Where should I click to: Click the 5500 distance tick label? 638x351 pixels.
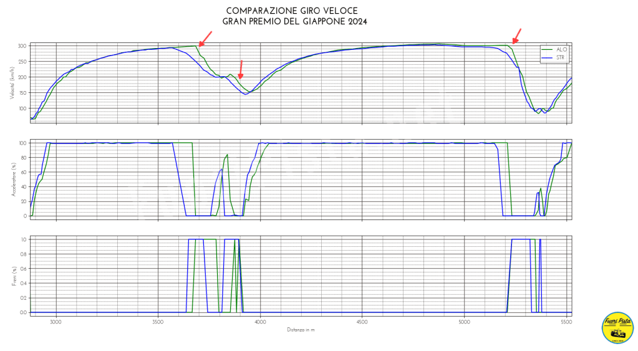click(x=565, y=322)
